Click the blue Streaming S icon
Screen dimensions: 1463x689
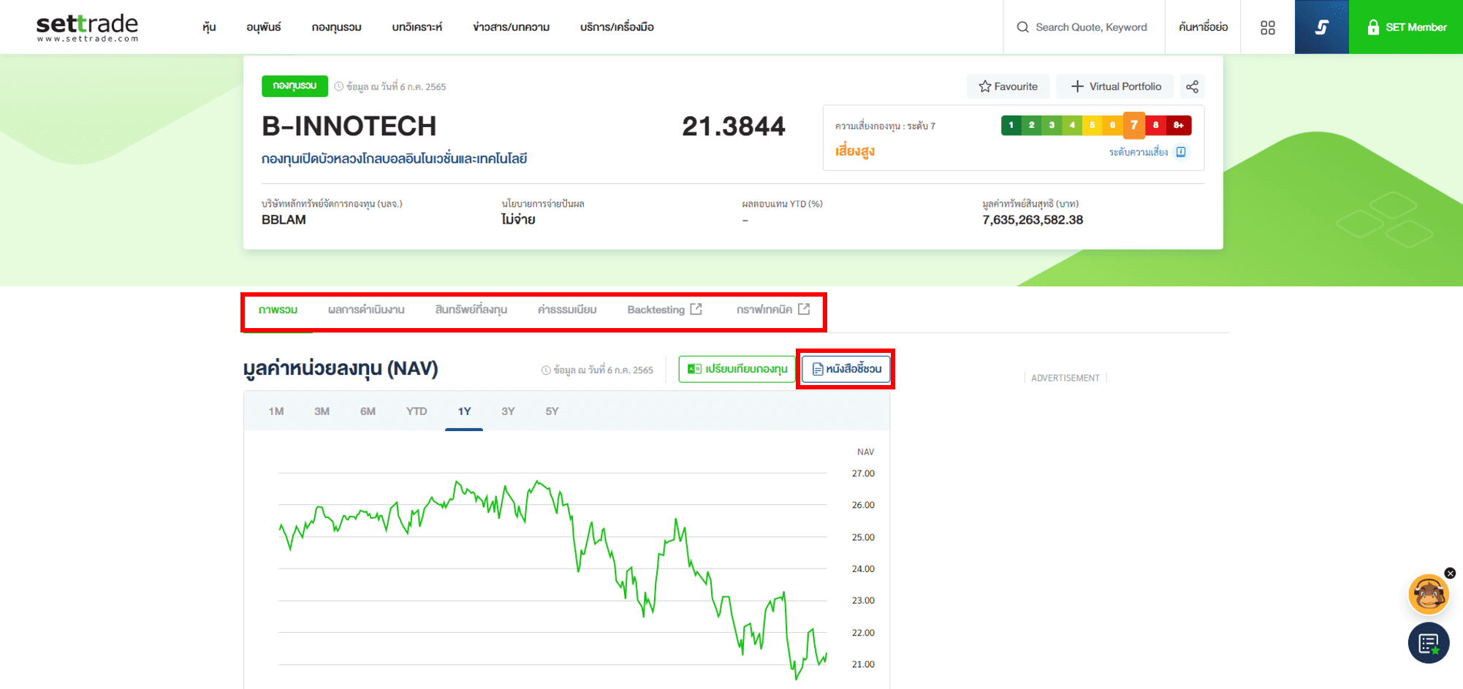[x=1321, y=27]
